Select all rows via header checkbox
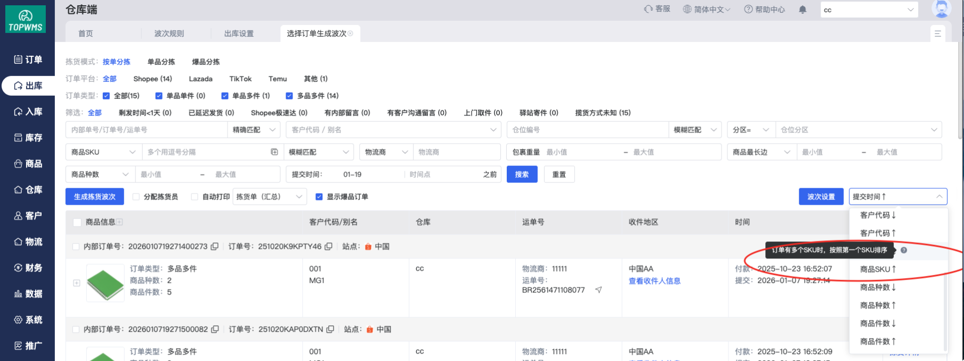This screenshot has width=964, height=361. tap(77, 222)
